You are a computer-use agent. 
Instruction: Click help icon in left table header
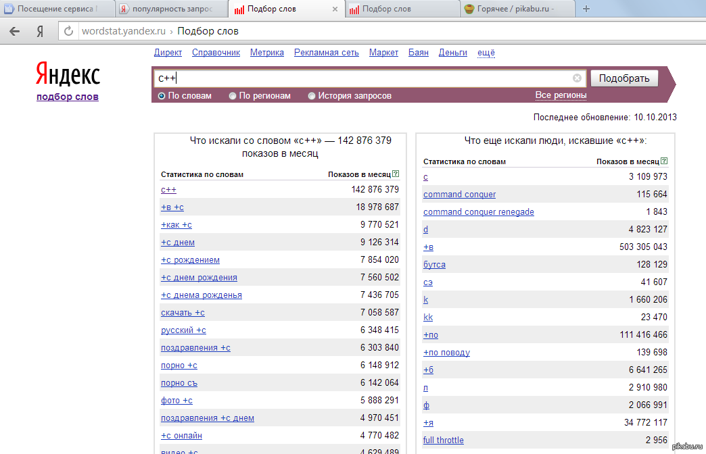point(396,174)
